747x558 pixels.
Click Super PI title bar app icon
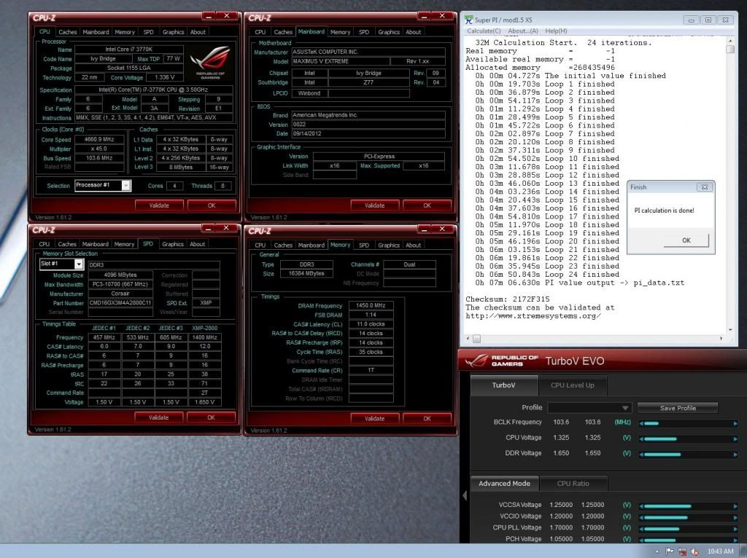coord(469,20)
